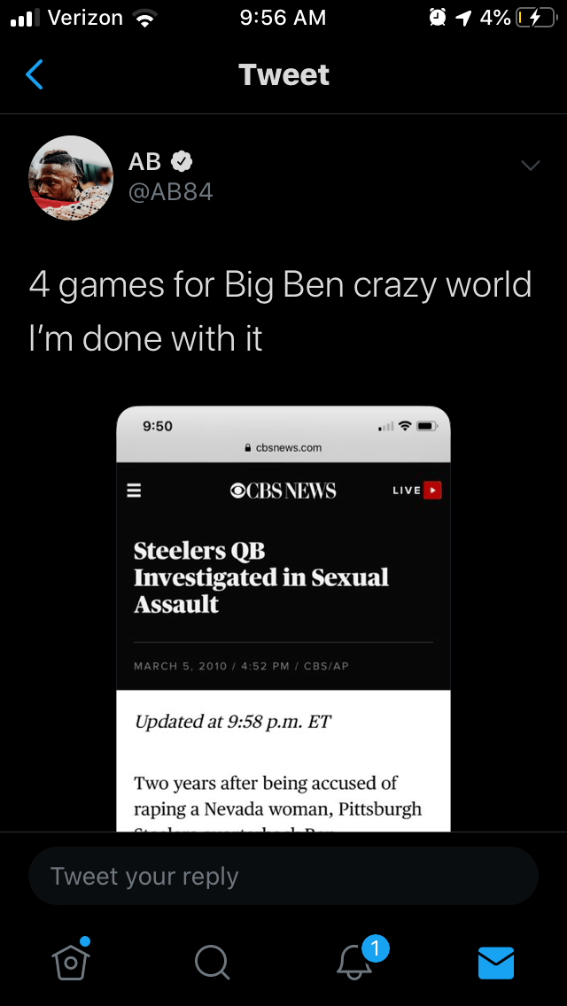Tap the Tweet your reply field
Image resolution: width=567 pixels, height=1006 pixels.
[283, 876]
